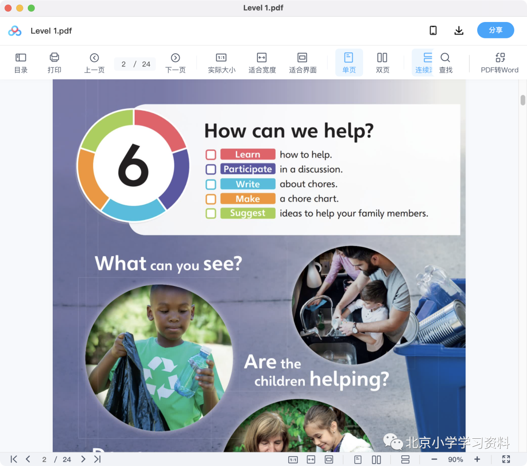Click the fit page icon in bottom bar

point(329,460)
